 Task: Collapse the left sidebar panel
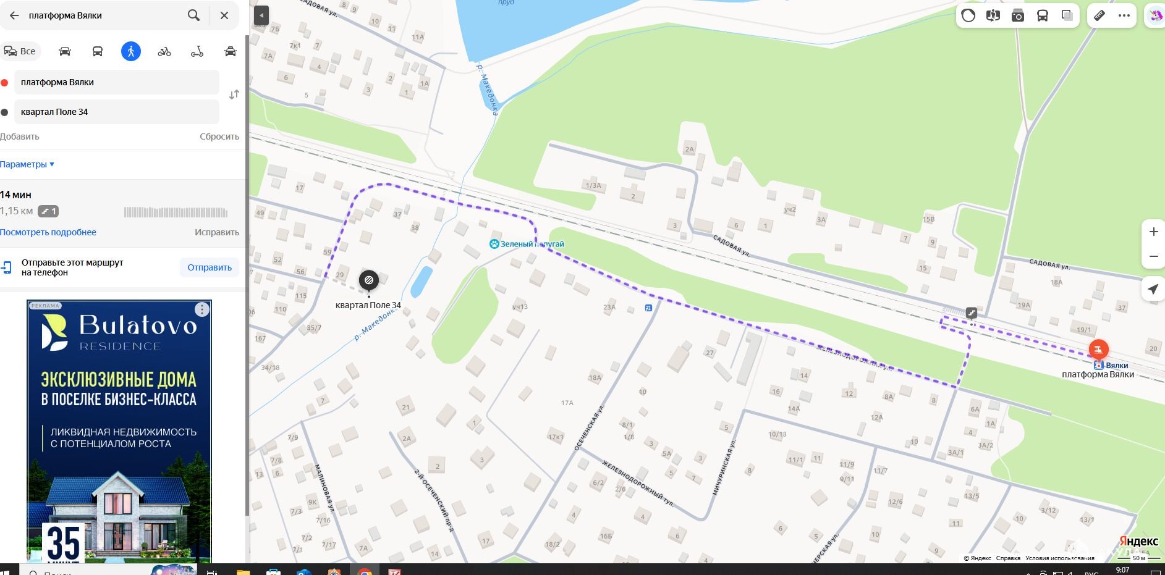tap(261, 15)
